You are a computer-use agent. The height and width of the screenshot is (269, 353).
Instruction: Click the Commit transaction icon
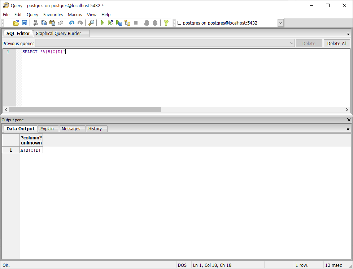pos(147,23)
